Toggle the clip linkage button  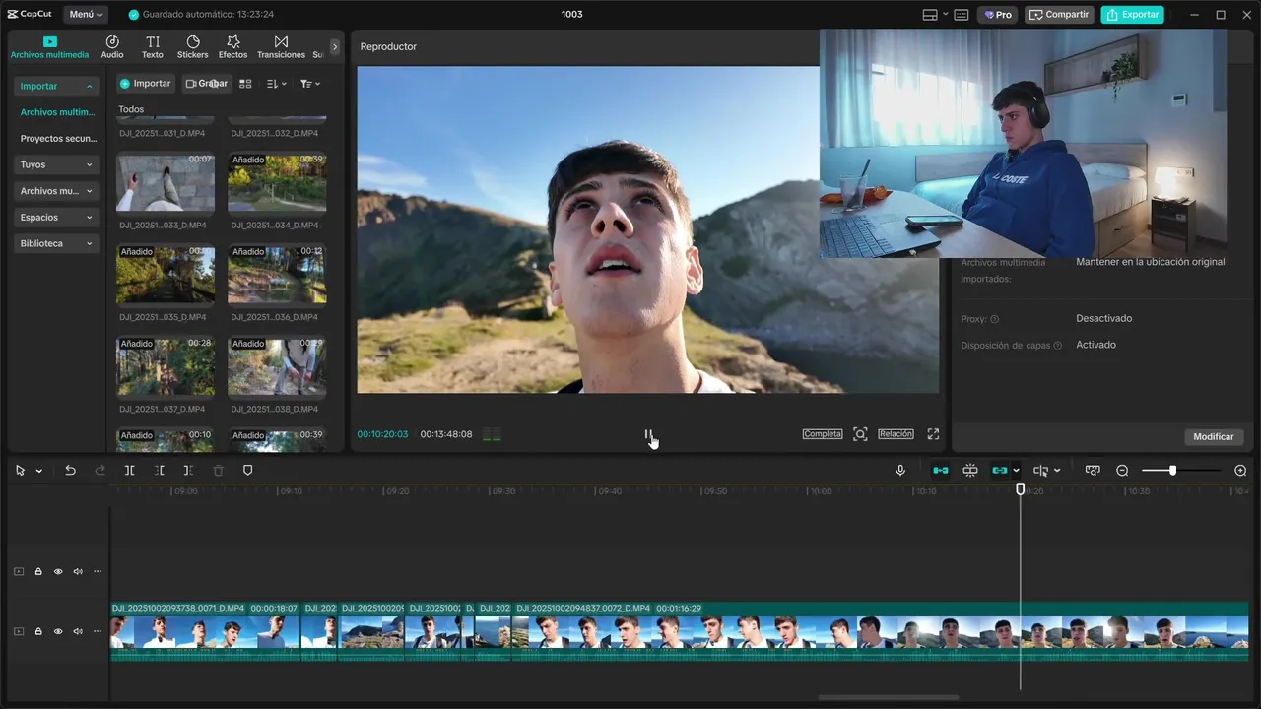point(1000,471)
